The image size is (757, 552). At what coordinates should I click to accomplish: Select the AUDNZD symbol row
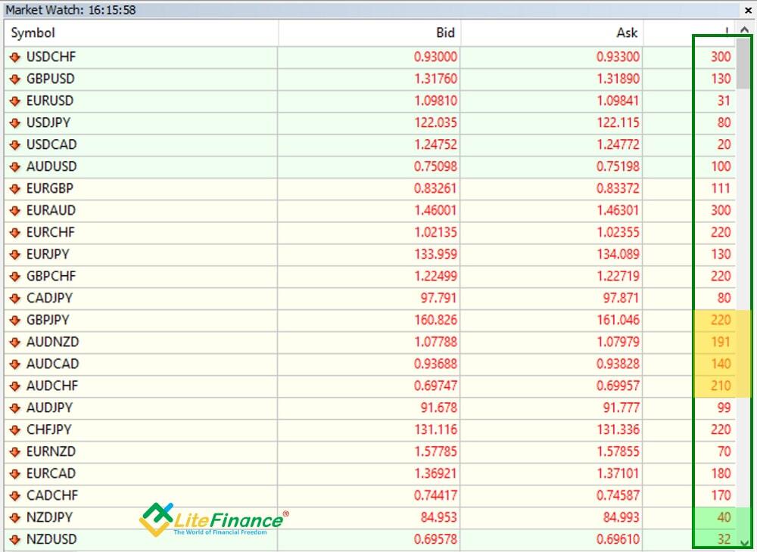click(x=52, y=342)
